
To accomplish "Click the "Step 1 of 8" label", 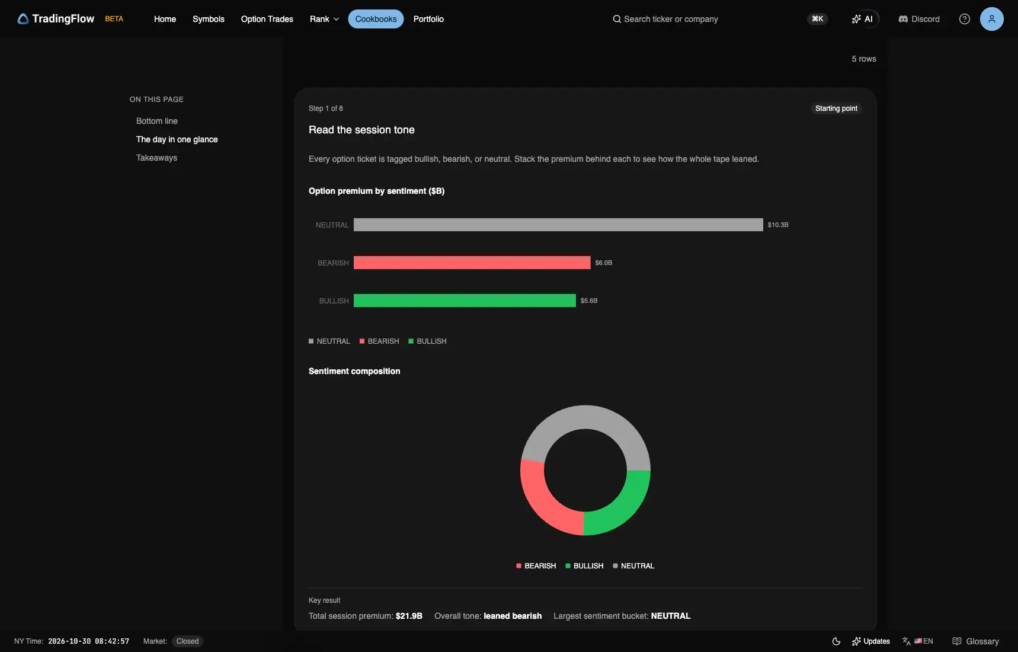I will (326, 108).
